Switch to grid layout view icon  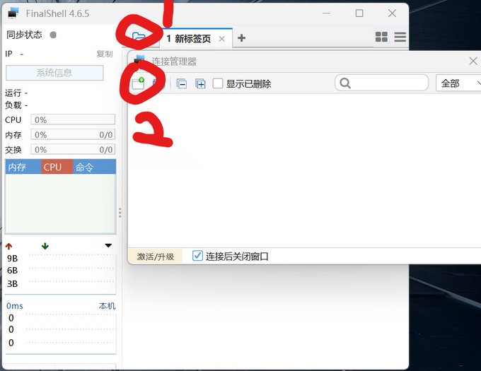pos(381,37)
